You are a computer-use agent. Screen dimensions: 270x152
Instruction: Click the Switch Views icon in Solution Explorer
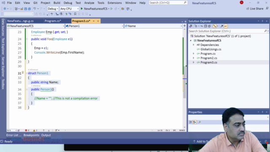coord(190,26)
